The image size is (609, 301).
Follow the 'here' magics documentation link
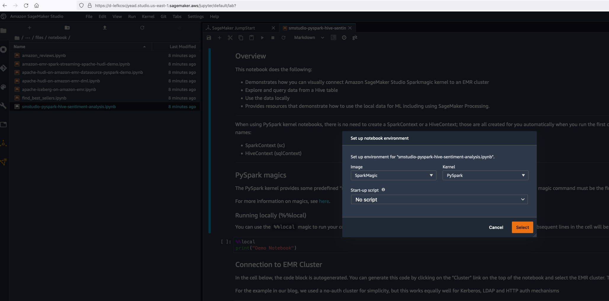[x=324, y=201]
